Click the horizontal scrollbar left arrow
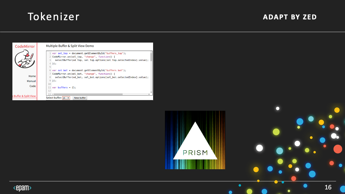 click(53, 94)
